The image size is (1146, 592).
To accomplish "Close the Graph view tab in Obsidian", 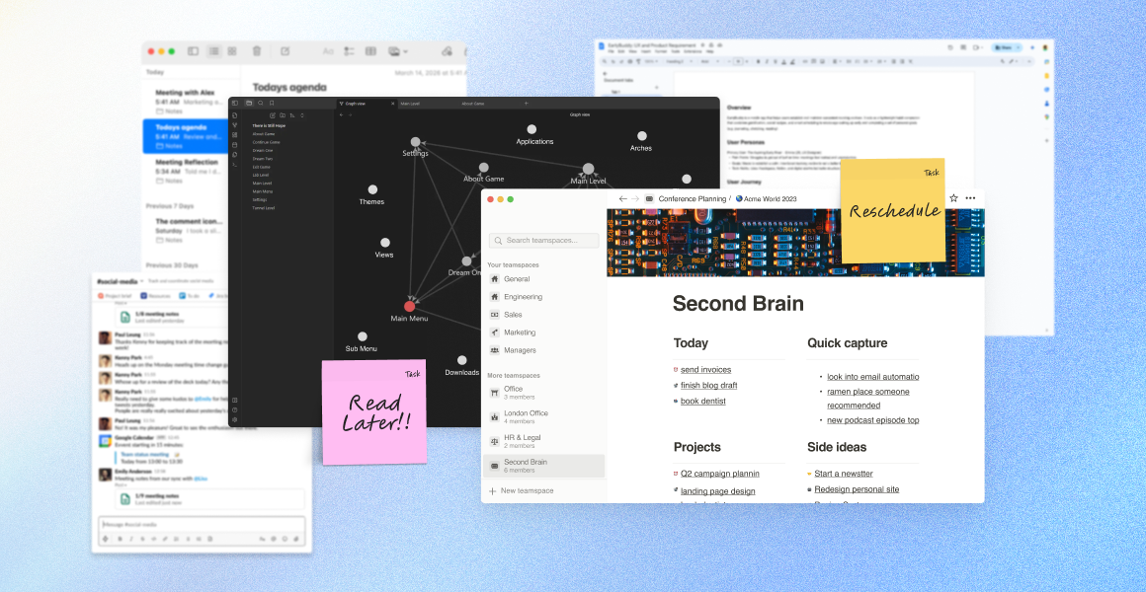I will pyautogui.click(x=392, y=104).
